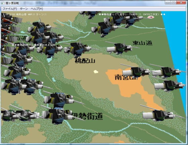Select the green unit at the orange strip's lower end
This screenshot has width=188, height=145.
click(x=158, y=115)
